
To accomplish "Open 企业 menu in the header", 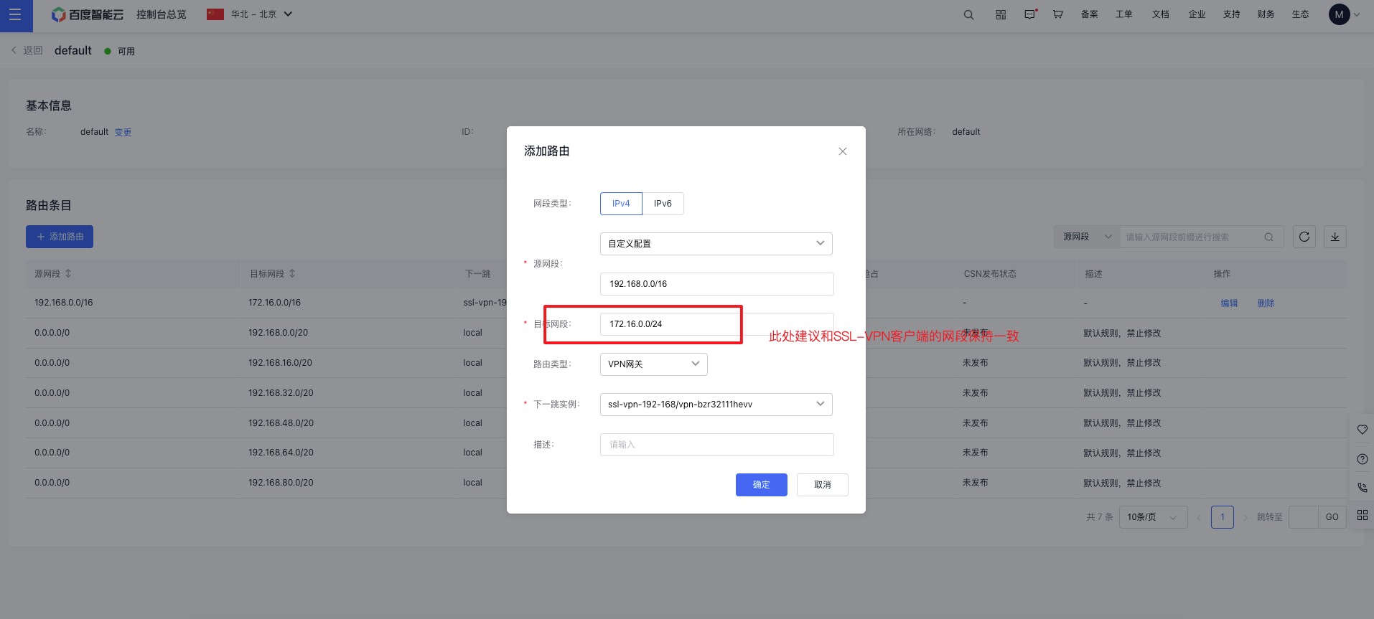I will coord(1197,14).
